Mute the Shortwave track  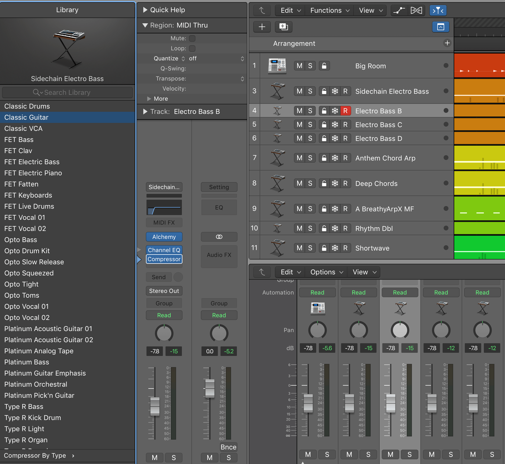point(299,248)
